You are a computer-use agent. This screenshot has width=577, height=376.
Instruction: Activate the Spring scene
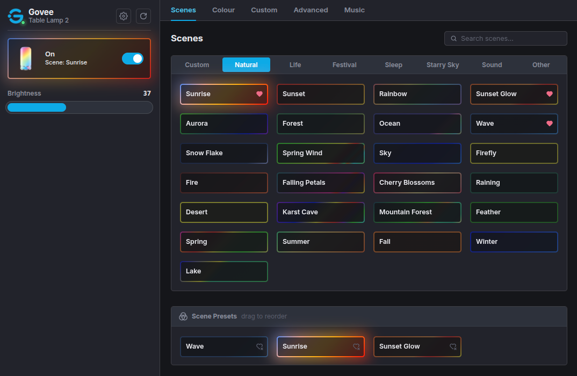(x=223, y=242)
